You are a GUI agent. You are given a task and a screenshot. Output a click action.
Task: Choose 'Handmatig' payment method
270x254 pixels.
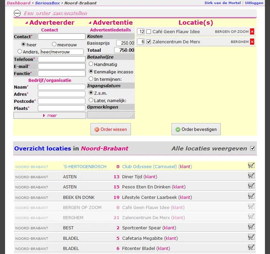(91, 64)
